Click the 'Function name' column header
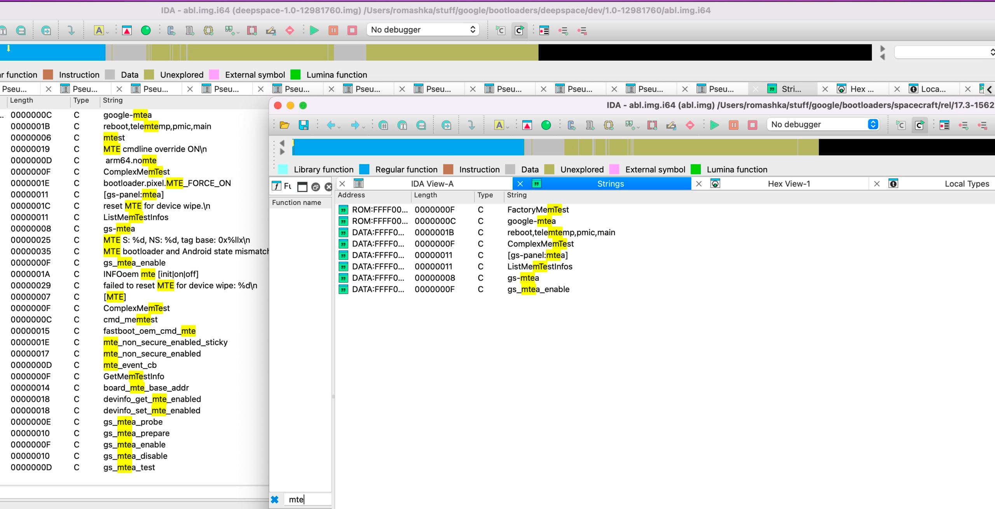 coord(300,203)
